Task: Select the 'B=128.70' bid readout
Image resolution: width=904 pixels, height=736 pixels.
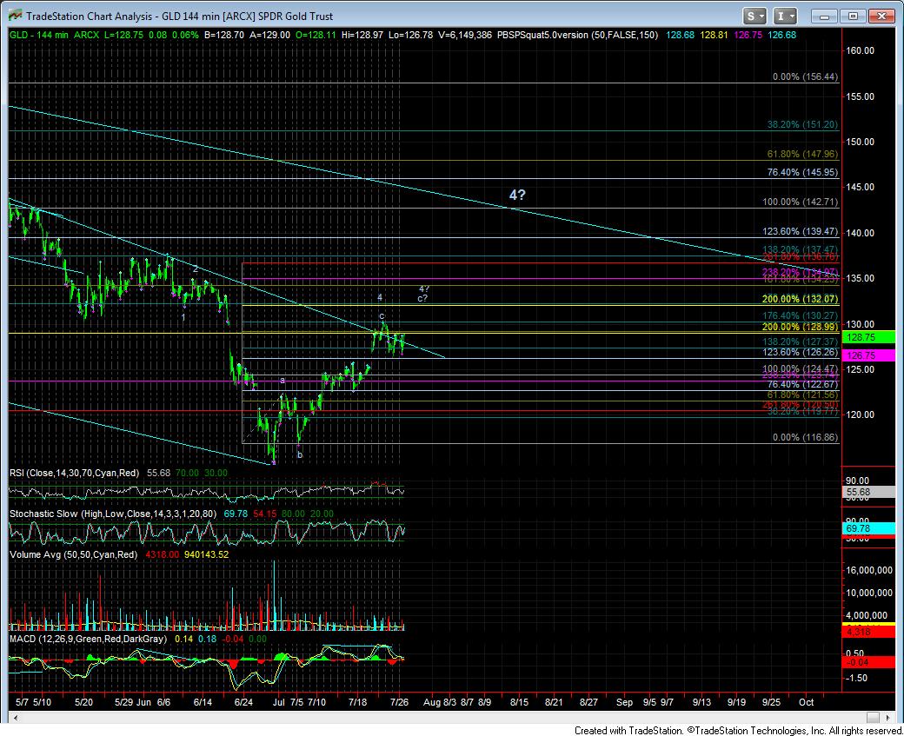Action: 224,35
